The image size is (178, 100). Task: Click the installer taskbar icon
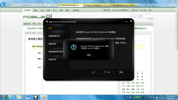point(44,97)
